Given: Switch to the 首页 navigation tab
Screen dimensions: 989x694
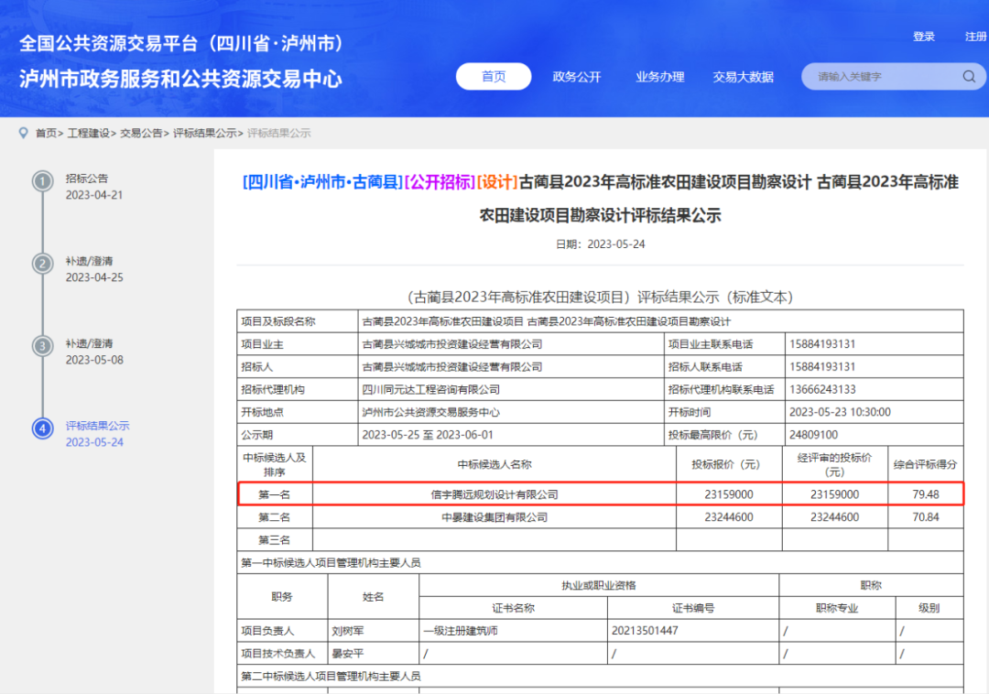Looking at the screenshot, I should point(493,76).
